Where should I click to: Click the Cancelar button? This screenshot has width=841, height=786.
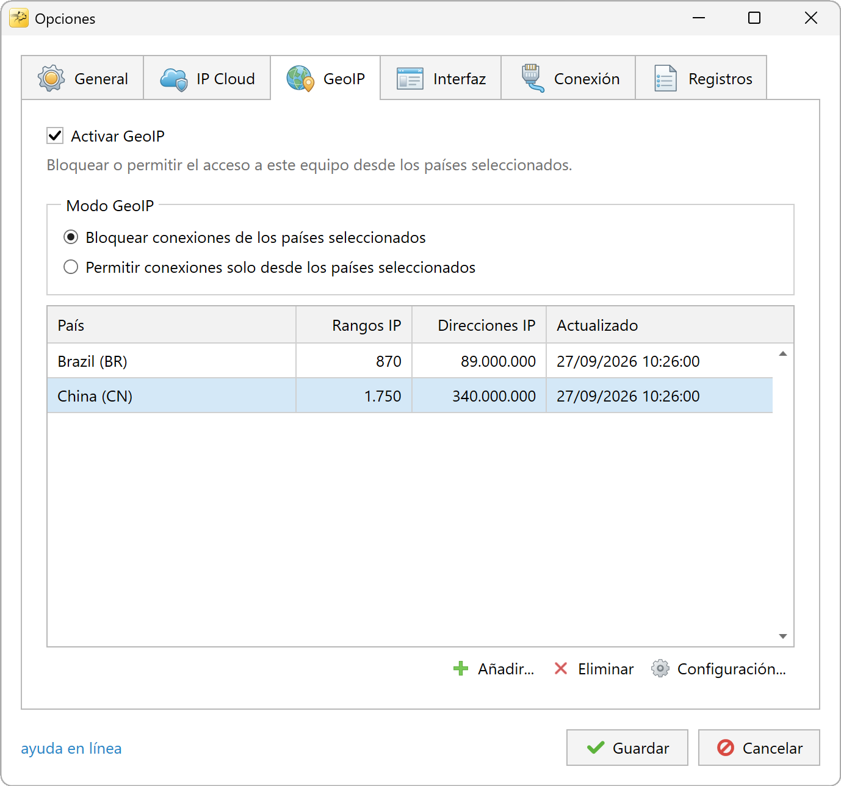pyautogui.click(x=759, y=748)
